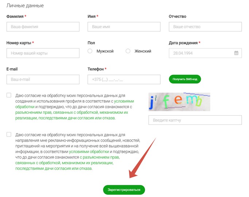Click the Зарегистрироваться button
Screen dimensions: 249x197
[x=124, y=190]
